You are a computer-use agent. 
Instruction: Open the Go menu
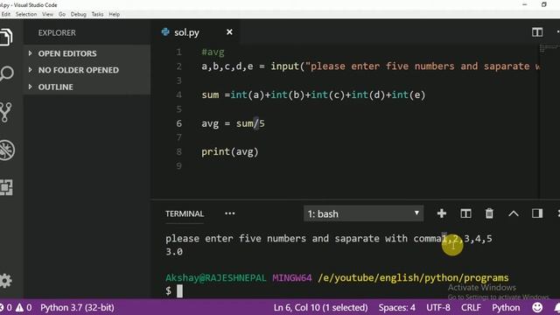pos(62,14)
